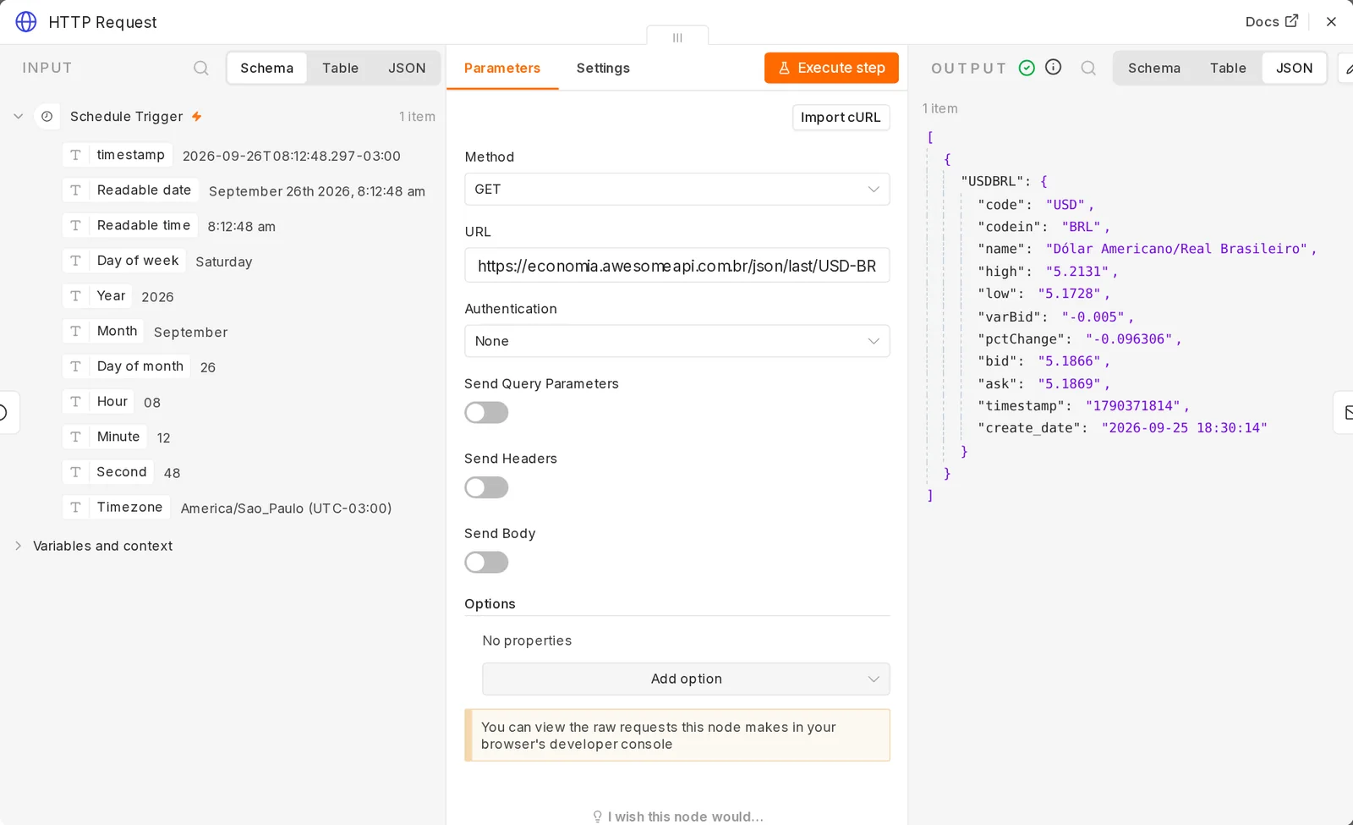Select output Table view tab
This screenshot has width=1353, height=825.
click(1228, 68)
